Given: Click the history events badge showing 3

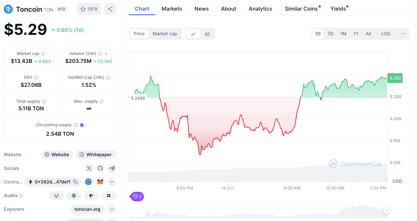Looking at the screenshot, I should point(137,196).
